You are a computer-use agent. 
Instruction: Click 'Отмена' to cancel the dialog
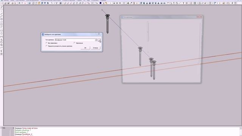click(95, 48)
